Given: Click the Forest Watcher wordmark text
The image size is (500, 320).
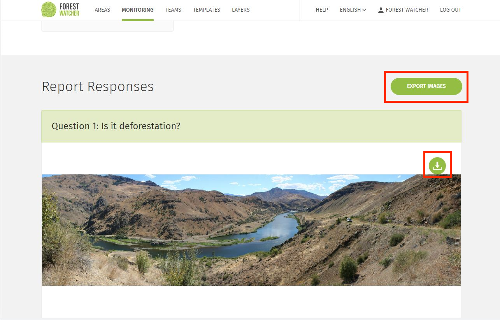Looking at the screenshot, I should [69, 10].
